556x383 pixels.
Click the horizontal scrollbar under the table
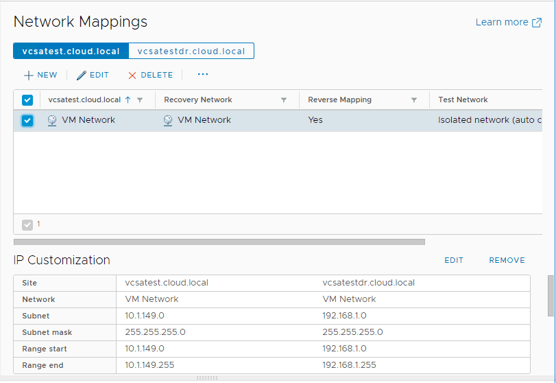(219, 242)
